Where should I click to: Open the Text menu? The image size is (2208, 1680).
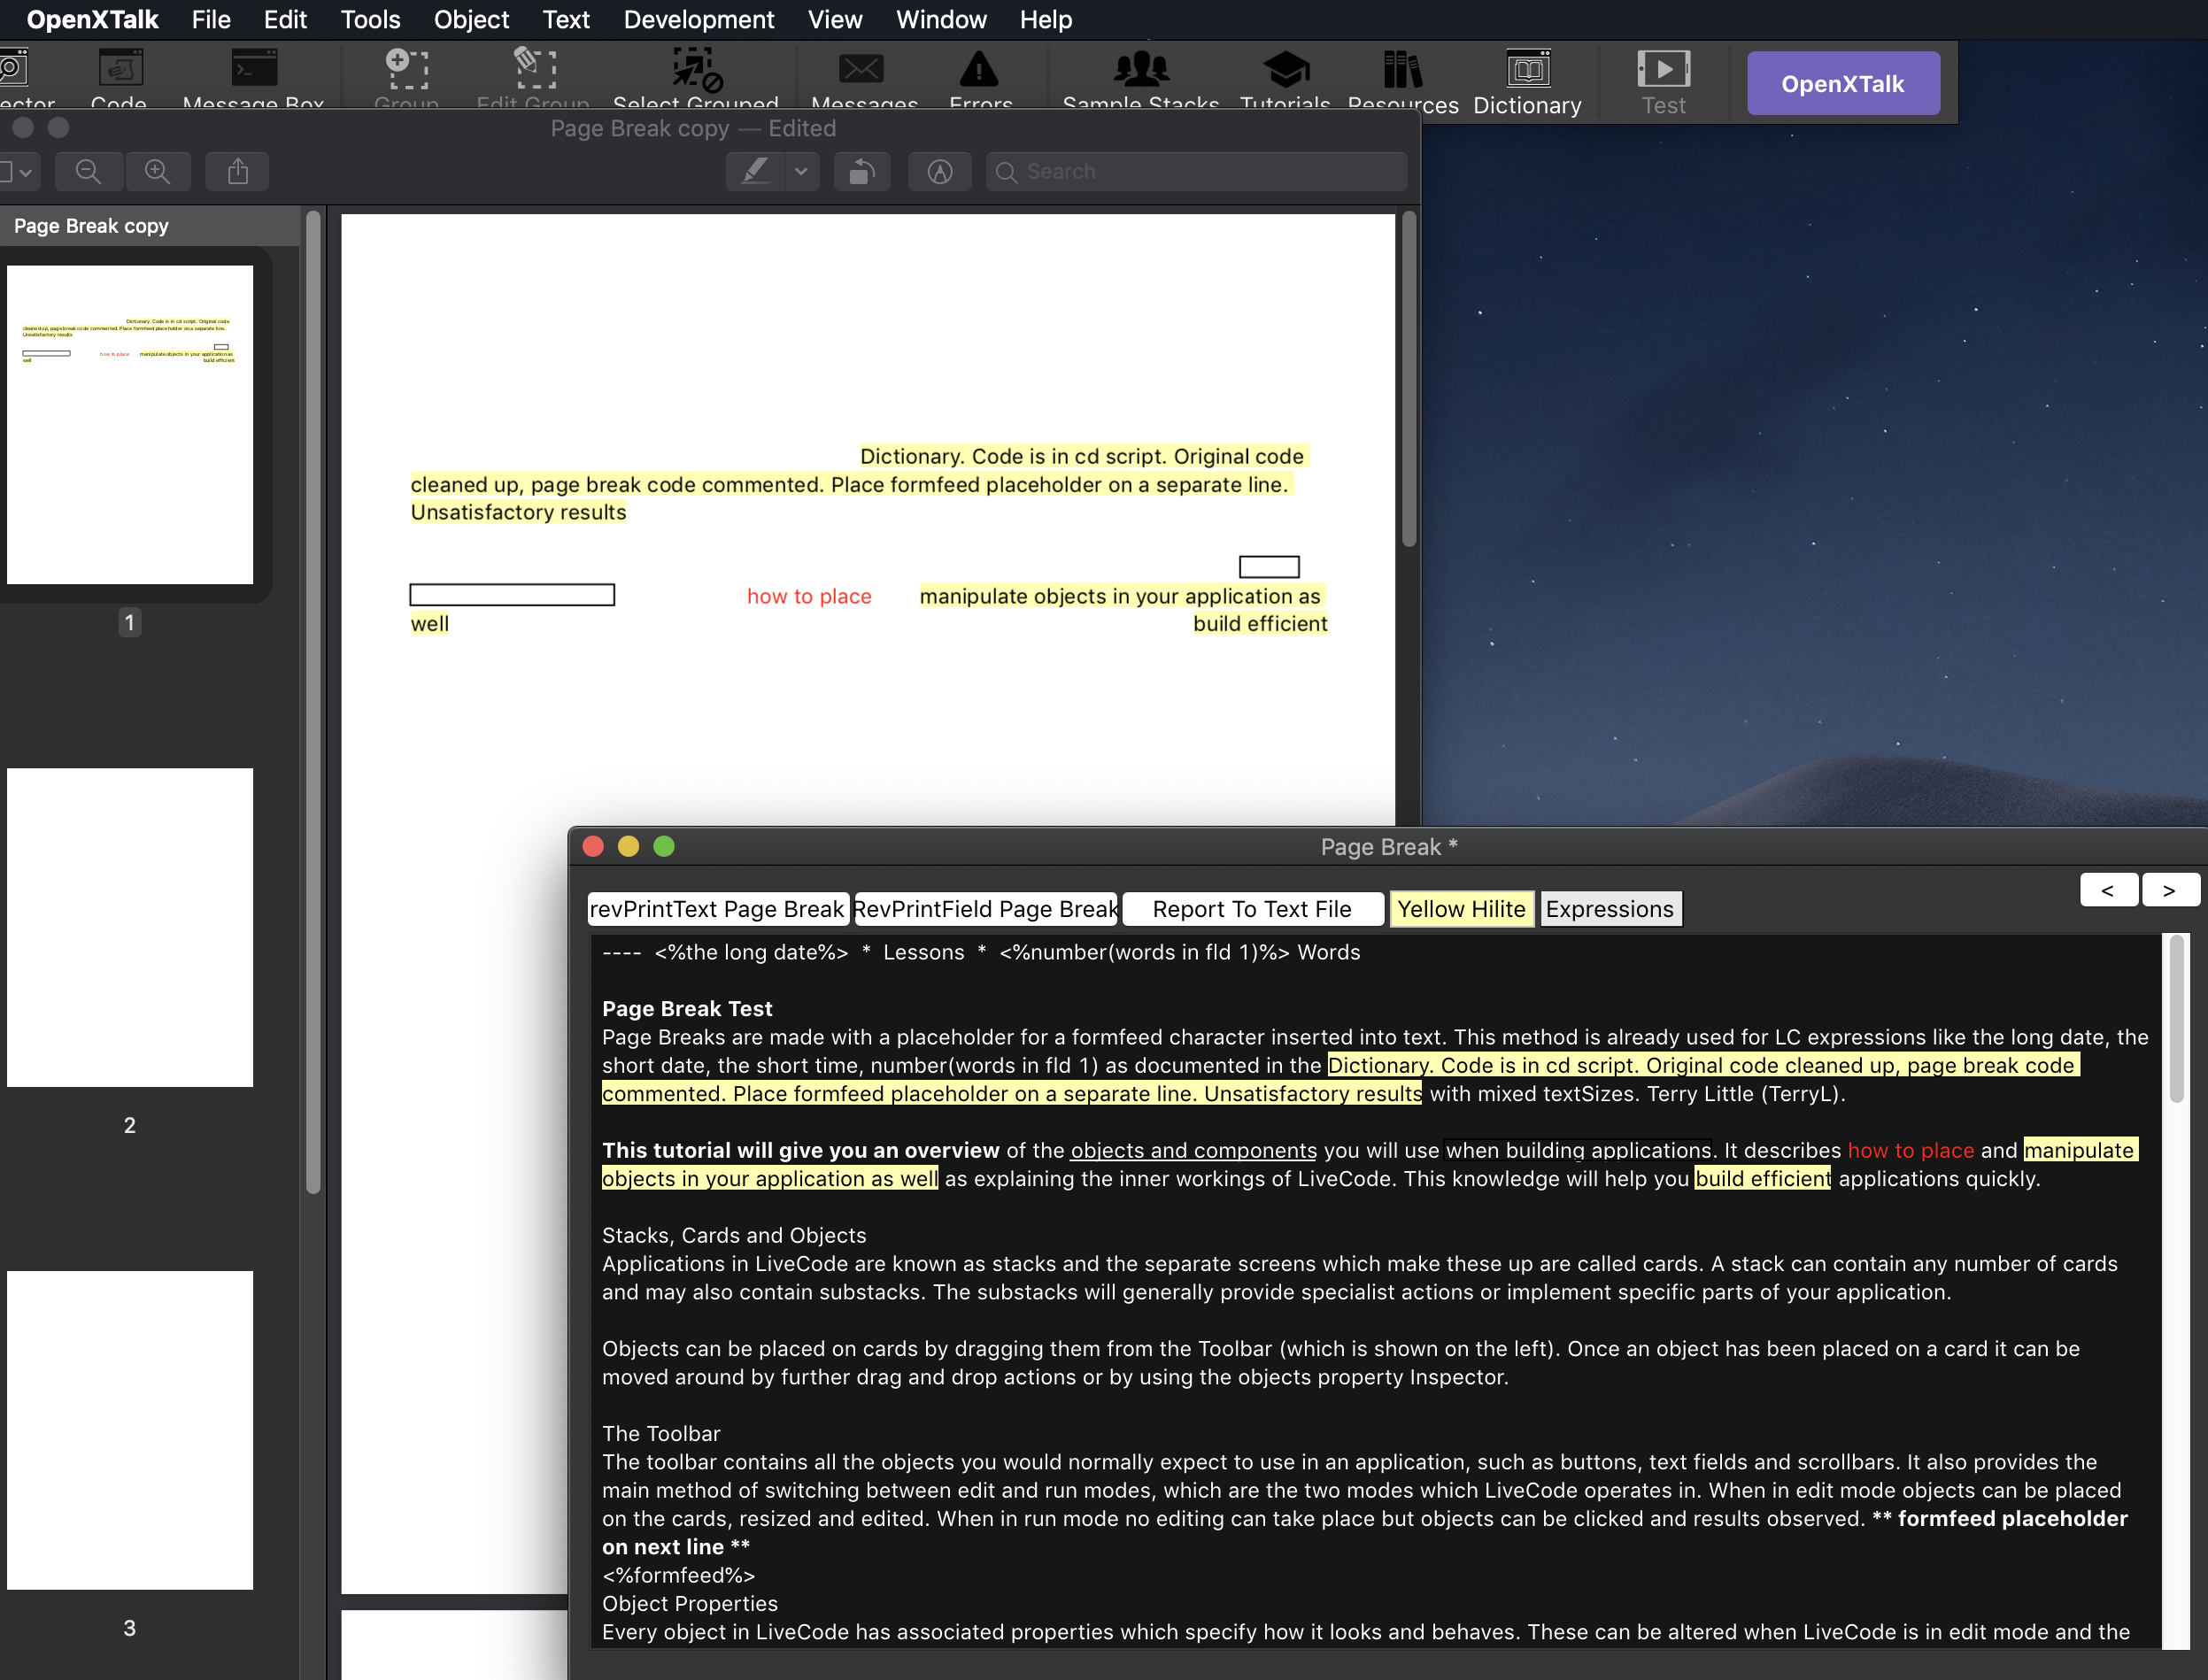click(x=566, y=19)
